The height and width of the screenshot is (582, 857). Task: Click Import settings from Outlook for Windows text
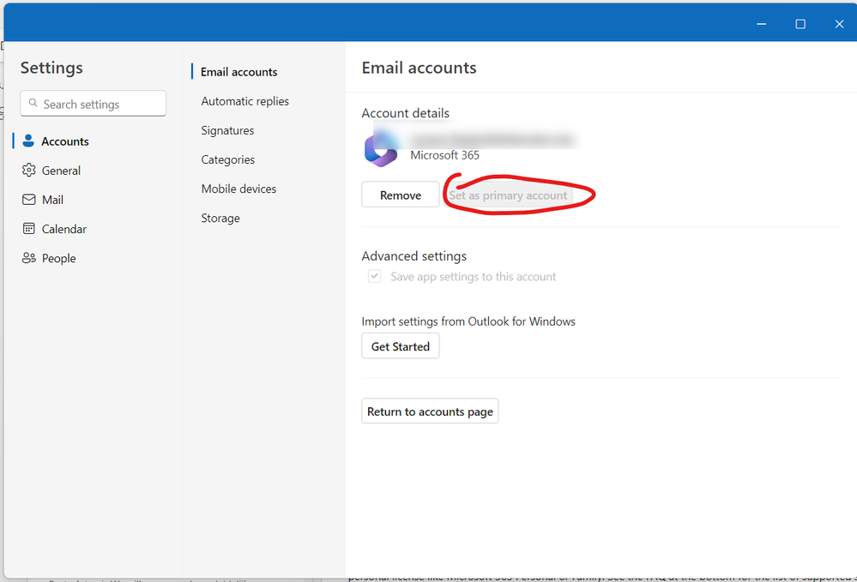click(468, 321)
